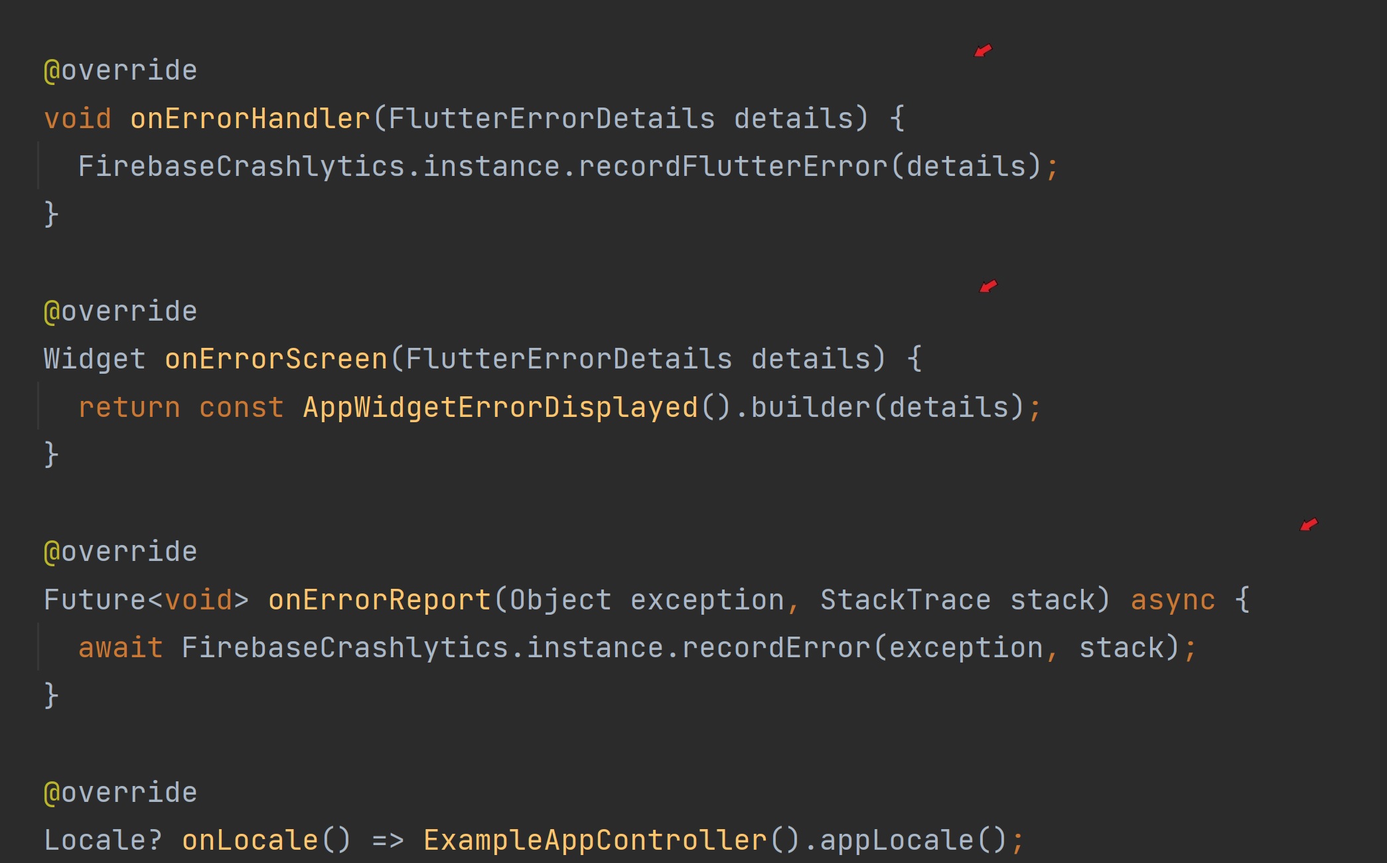The width and height of the screenshot is (1387, 863).
Task: Select the onErrorScreen method name
Action: point(274,358)
